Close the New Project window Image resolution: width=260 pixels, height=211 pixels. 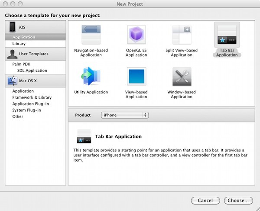point(5,4)
